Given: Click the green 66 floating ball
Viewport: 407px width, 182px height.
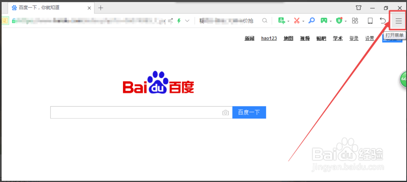Looking at the screenshot, I should 403,79.
